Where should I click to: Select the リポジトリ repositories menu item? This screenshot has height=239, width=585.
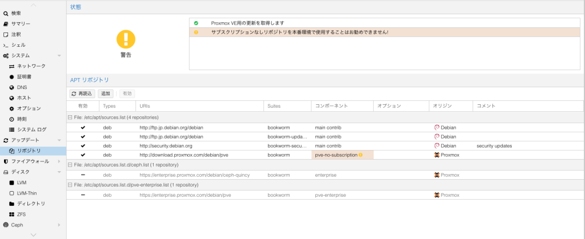[29, 151]
